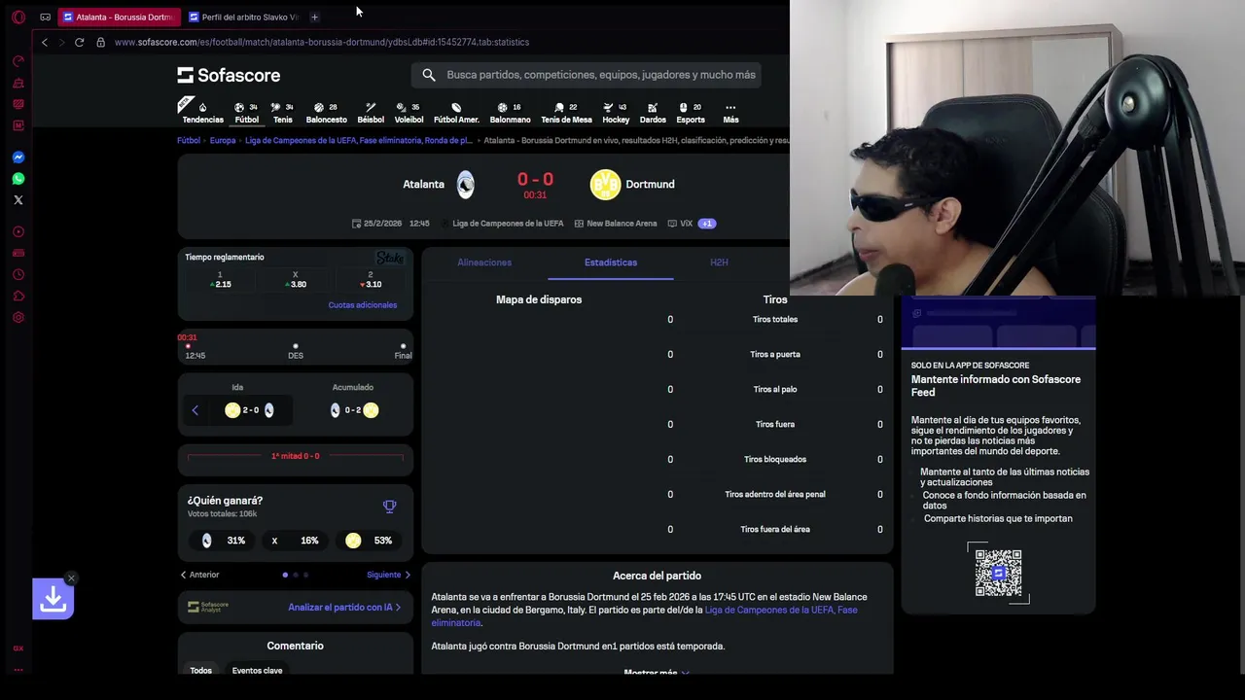Select Atalanta - Borussia Dortmund browser tab
Image resolution: width=1245 pixels, height=700 pixels.
click(x=119, y=17)
